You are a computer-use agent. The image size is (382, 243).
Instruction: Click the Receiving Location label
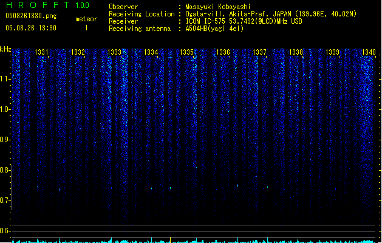(x=142, y=14)
